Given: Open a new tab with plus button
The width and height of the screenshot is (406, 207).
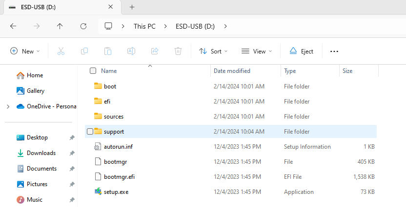Looking at the screenshot, I should point(132,7).
